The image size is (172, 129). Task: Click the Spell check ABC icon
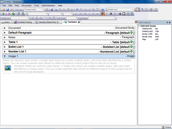(98, 10)
